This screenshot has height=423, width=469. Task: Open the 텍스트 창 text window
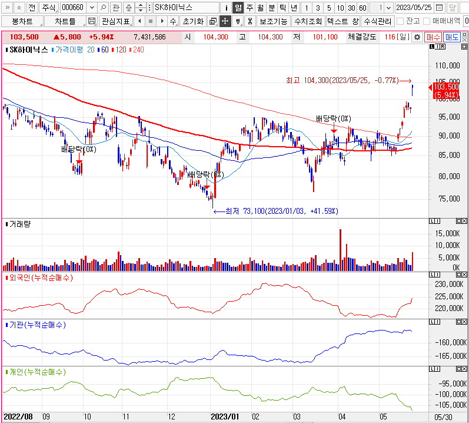point(343,21)
